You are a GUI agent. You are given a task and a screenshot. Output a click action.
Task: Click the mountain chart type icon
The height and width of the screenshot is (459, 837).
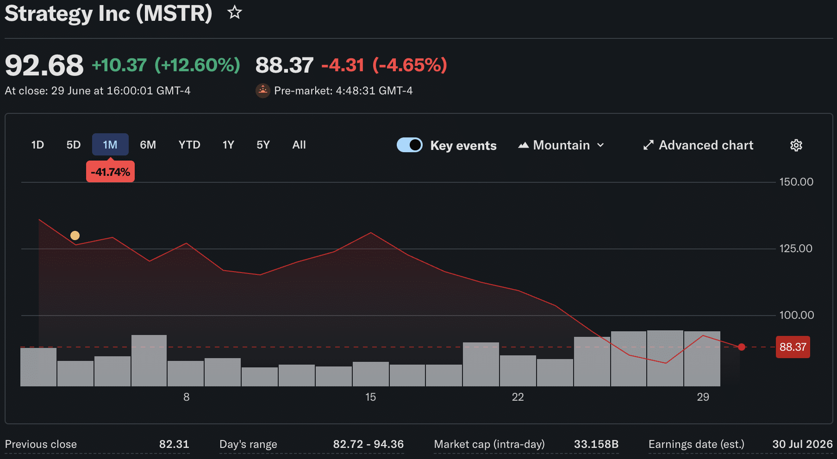[523, 145]
